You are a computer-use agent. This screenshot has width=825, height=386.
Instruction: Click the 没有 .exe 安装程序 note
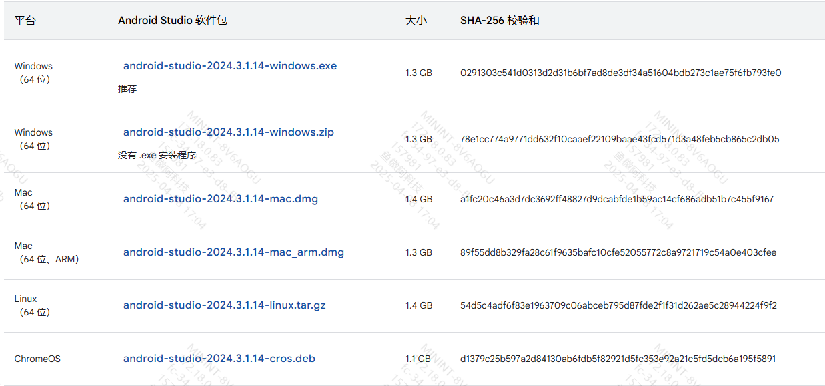pos(157,155)
